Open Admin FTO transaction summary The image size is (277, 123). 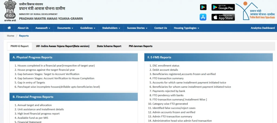pos(172,116)
